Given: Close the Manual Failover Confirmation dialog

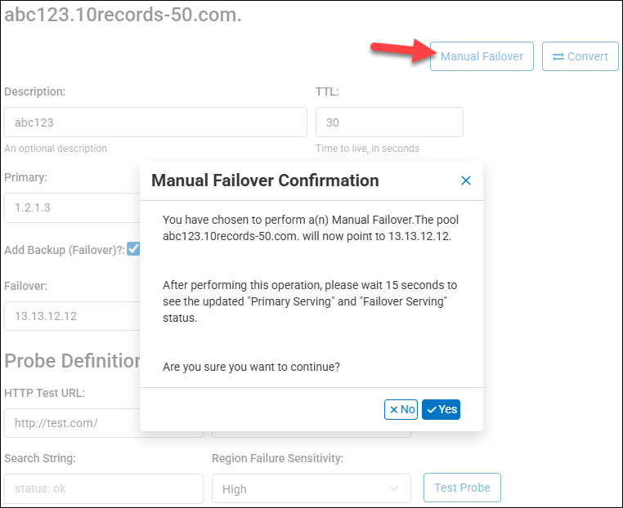Looking at the screenshot, I should 466,180.
